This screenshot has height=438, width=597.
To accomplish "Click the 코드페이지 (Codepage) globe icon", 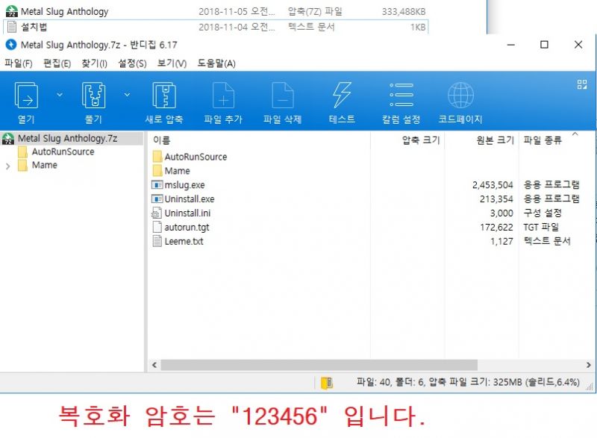I will (460, 95).
